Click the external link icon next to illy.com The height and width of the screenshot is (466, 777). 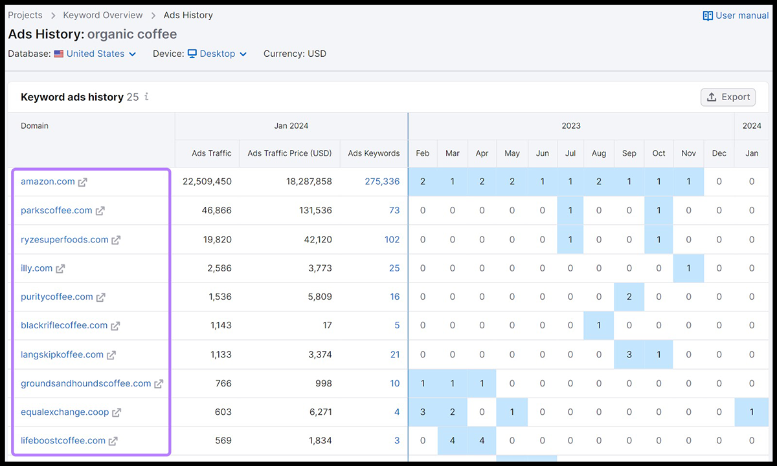(x=60, y=268)
